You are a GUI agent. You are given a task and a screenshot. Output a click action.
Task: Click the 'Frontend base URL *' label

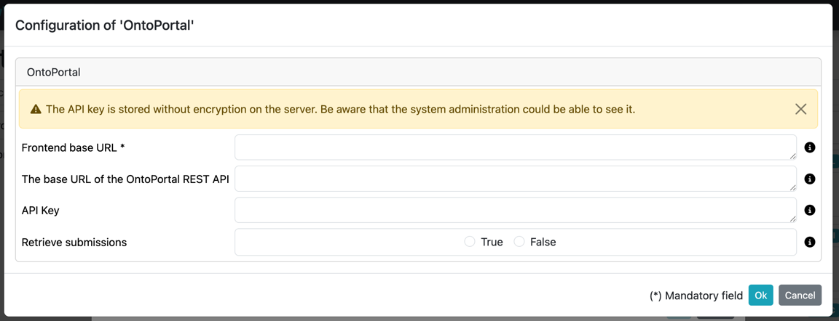pos(74,147)
